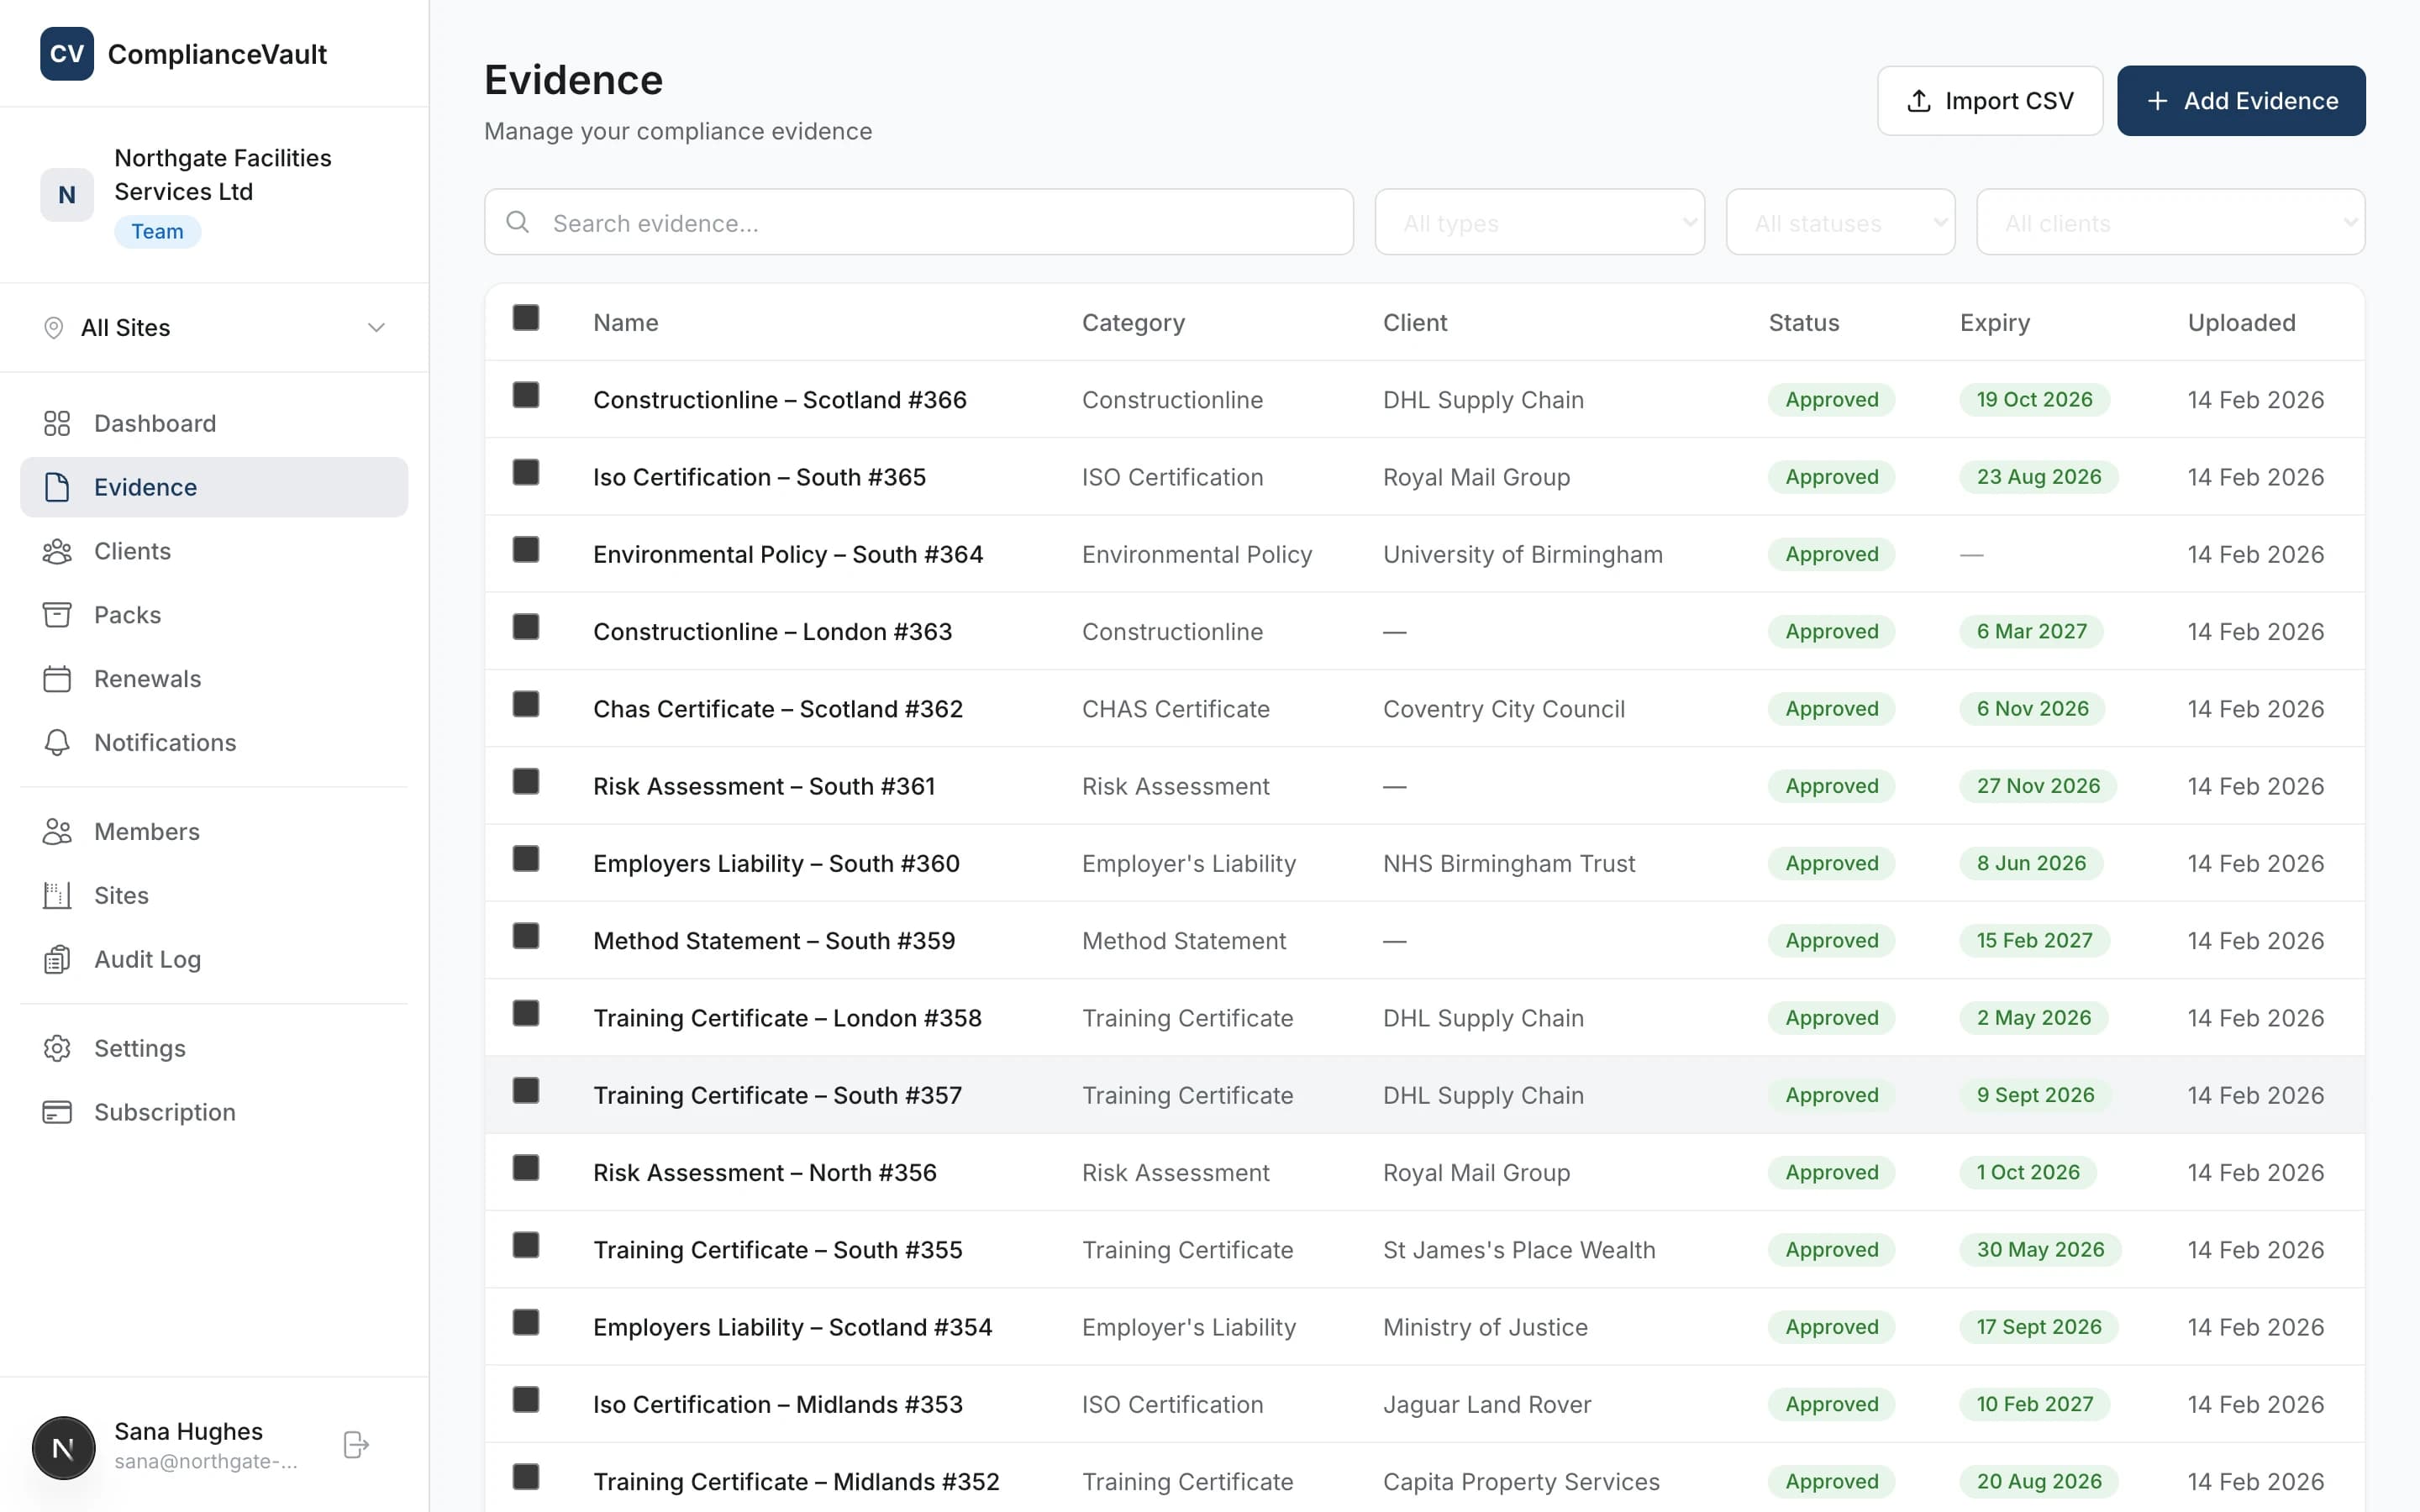Click the Add Evidence button

[2240, 100]
